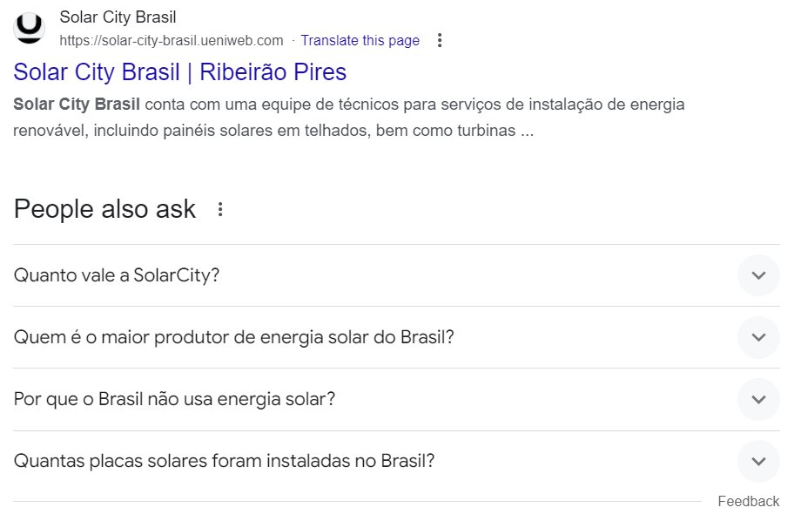Open the three-dot menu beside Translate this page
This screenshot has height=521, width=801.
440,40
